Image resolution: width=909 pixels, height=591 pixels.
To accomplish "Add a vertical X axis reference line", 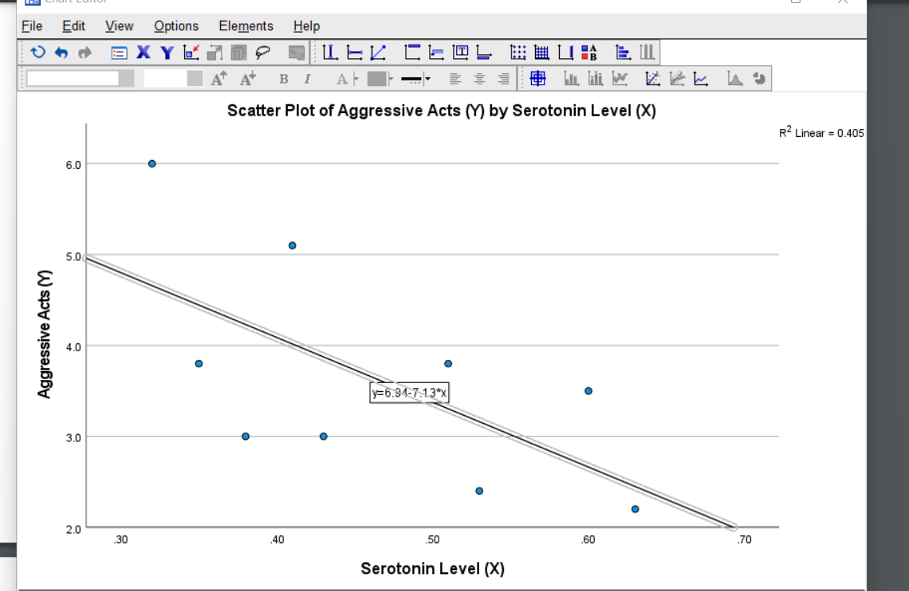I will pyautogui.click(x=330, y=53).
